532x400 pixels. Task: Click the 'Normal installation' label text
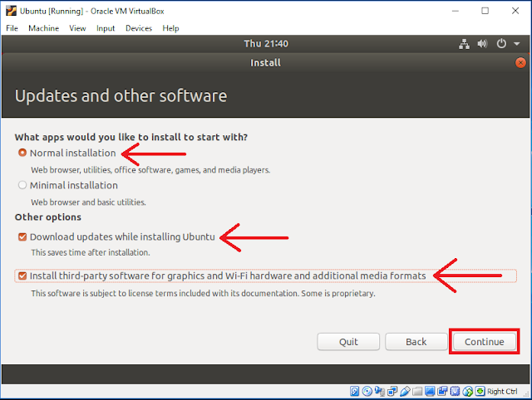(72, 153)
